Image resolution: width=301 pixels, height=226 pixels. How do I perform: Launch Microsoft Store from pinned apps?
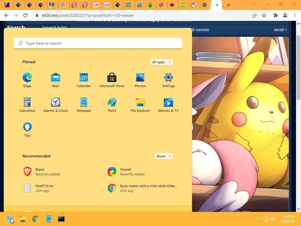point(112,80)
